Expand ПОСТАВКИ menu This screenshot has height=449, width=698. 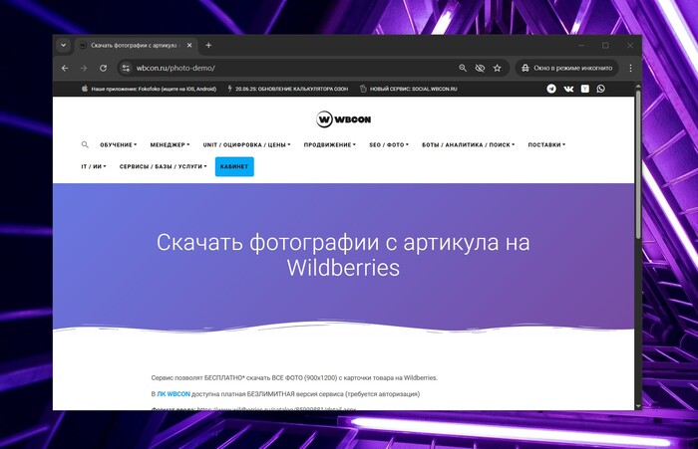click(x=546, y=145)
